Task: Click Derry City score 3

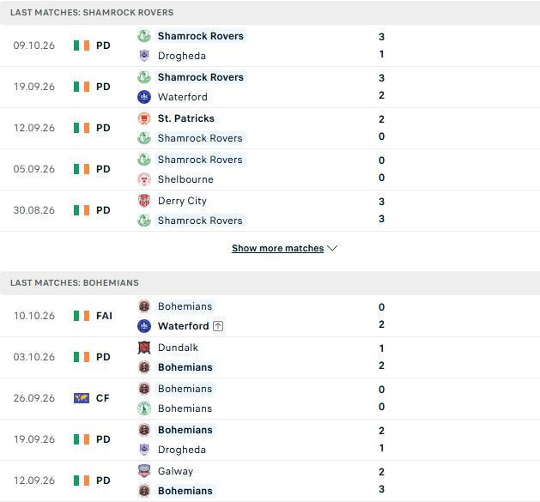Action: tap(381, 202)
